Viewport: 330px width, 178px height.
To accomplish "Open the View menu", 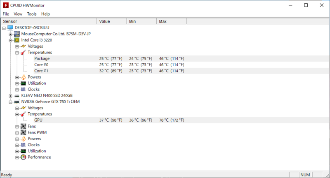I will 18,14.
